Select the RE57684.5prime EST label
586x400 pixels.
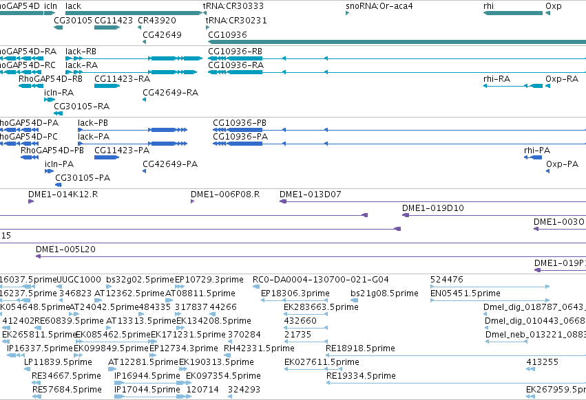click(67, 390)
